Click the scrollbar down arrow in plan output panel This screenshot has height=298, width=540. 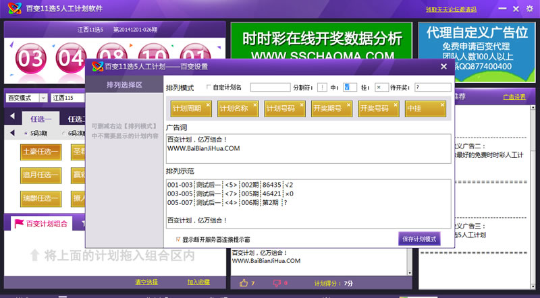click(409, 273)
